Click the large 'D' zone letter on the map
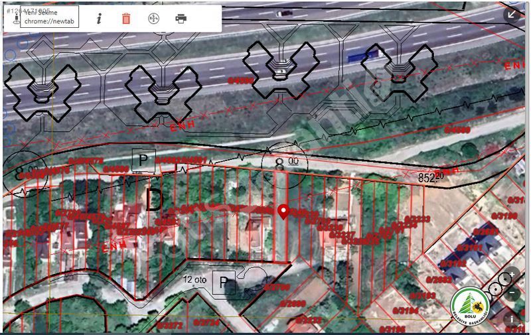The image size is (531, 335). [x=153, y=200]
